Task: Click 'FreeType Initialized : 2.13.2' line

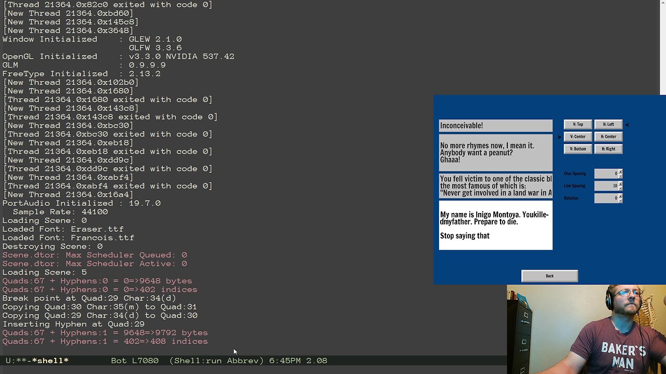Action: (x=82, y=74)
